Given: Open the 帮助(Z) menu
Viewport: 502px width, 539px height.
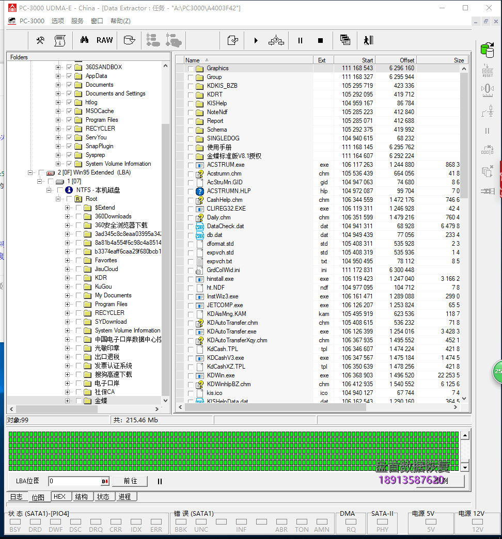Looking at the screenshot, I should click(120, 21).
